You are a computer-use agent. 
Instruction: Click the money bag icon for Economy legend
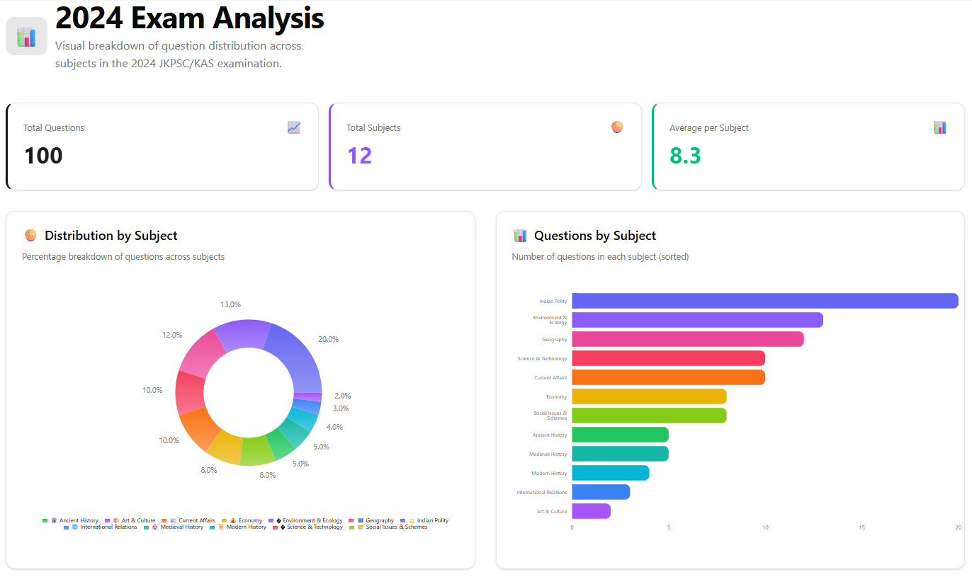233,521
